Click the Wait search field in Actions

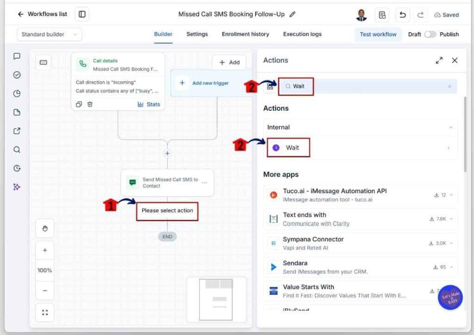[367, 86]
